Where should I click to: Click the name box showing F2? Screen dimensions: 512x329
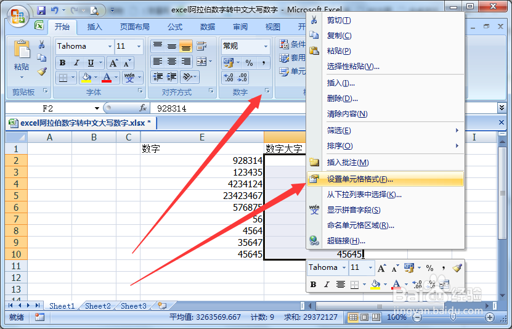tap(48, 108)
